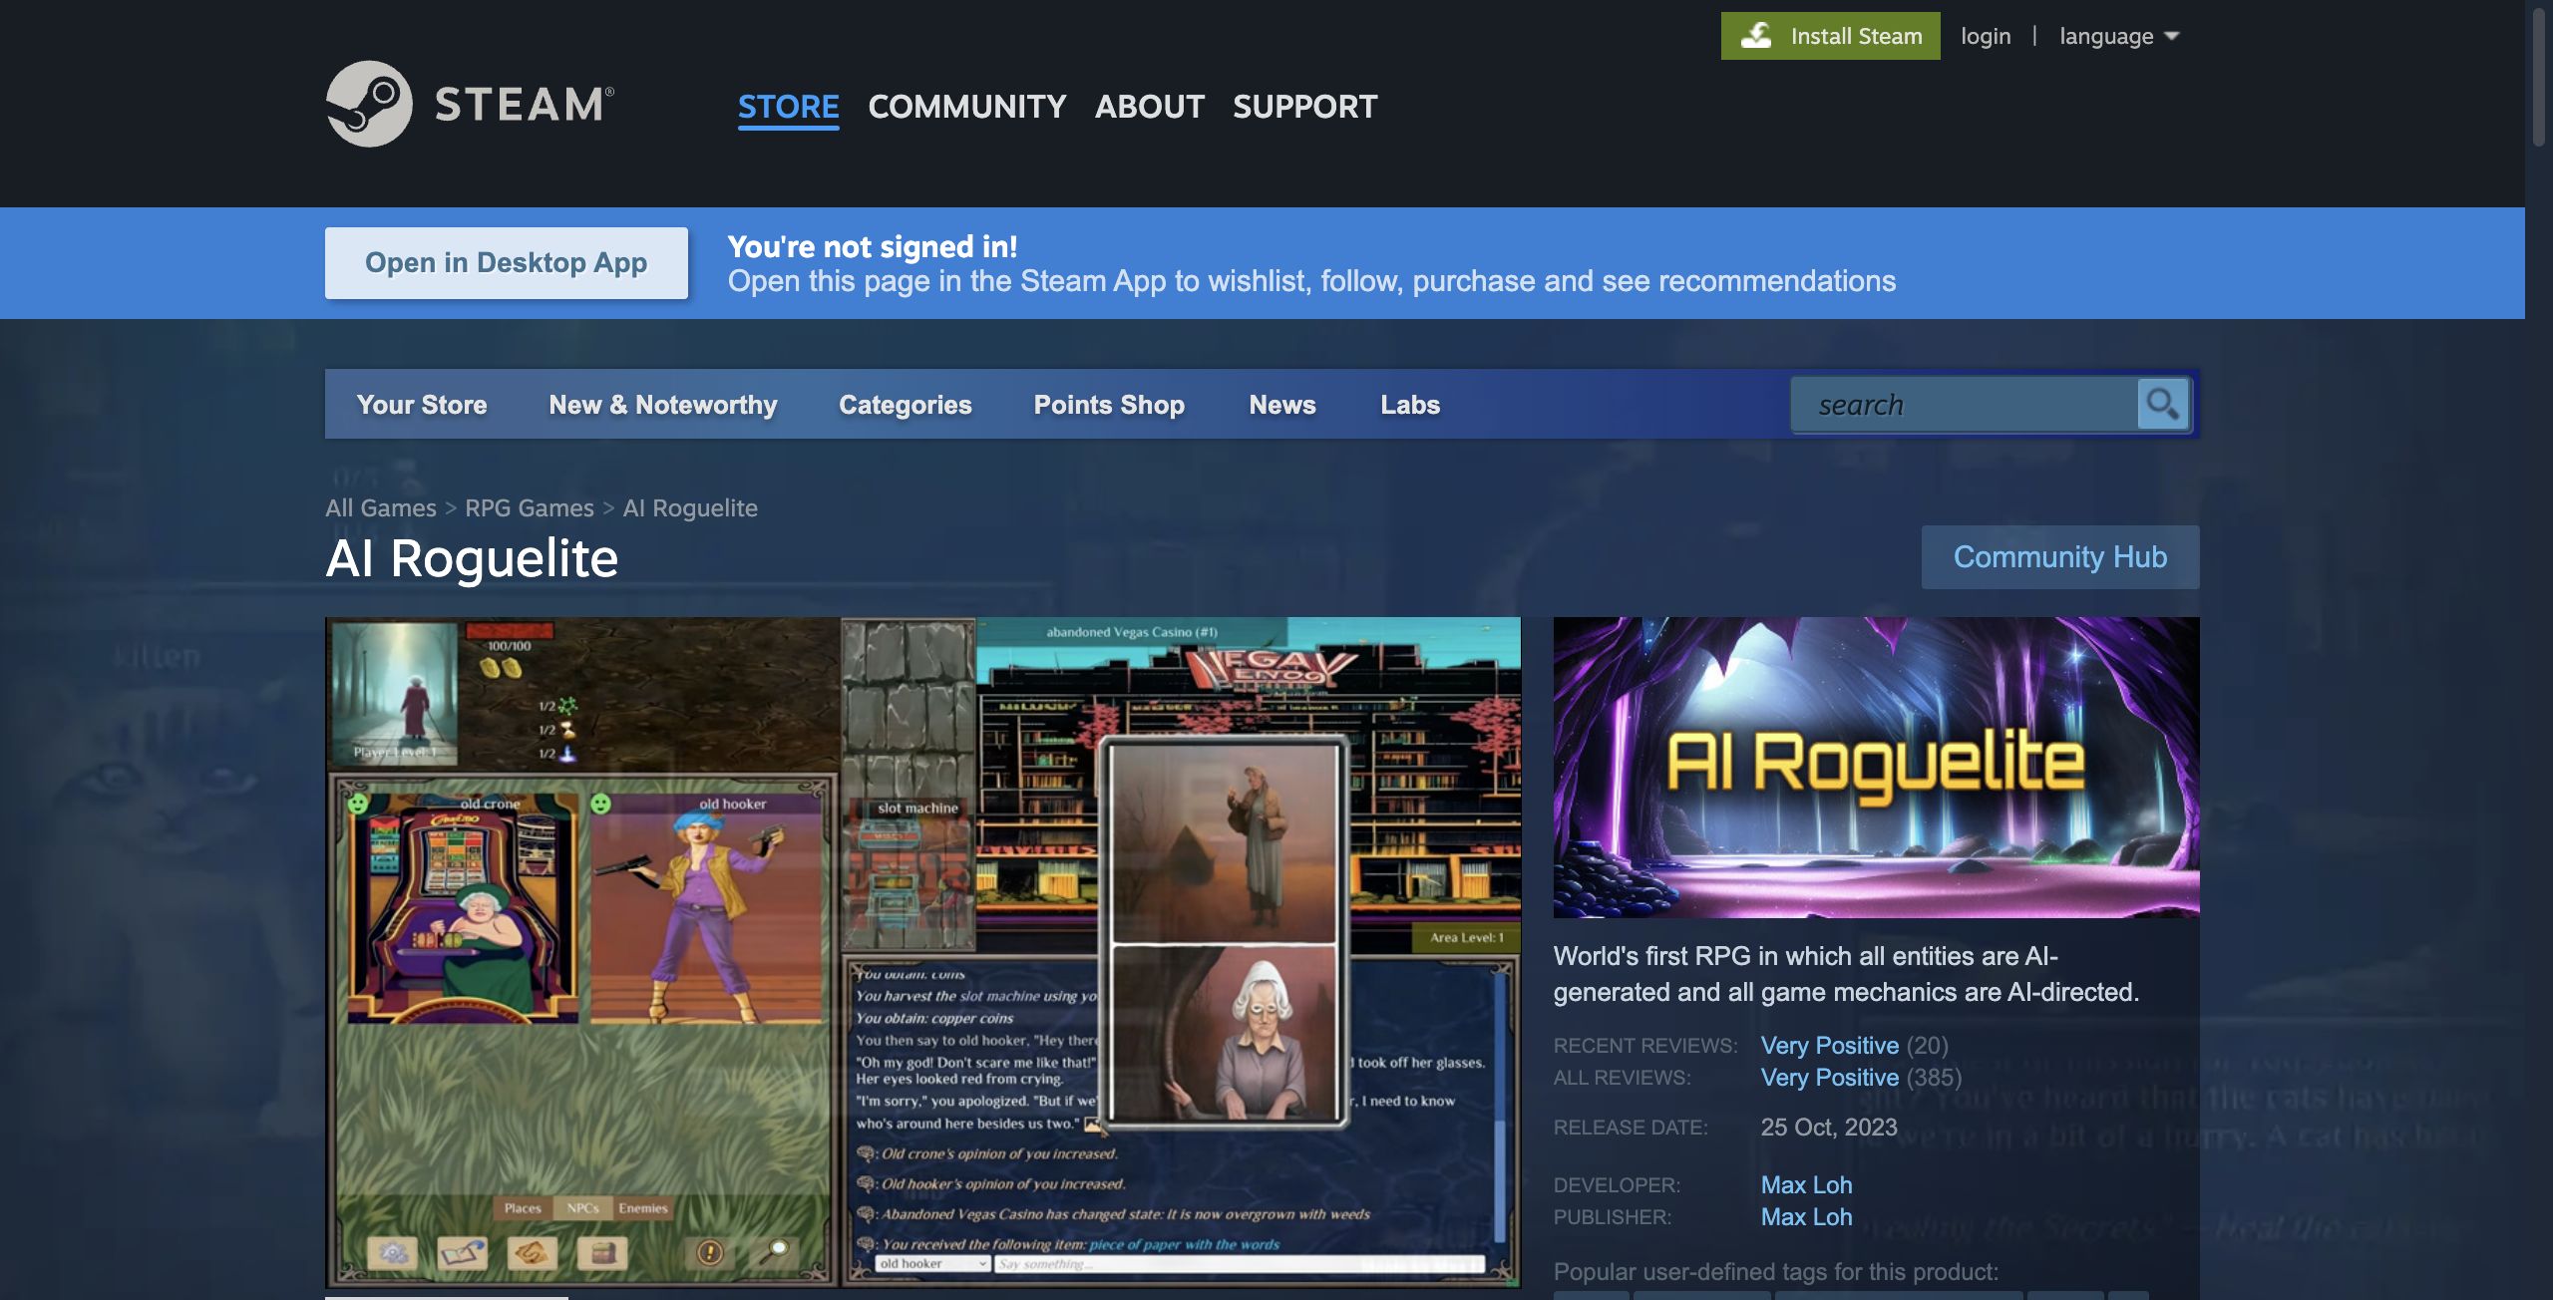The width and height of the screenshot is (2553, 1300).
Task: Open the COMMUNITY menu
Action: point(966,106)
